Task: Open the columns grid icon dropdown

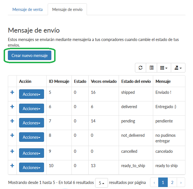Action: 164,68
